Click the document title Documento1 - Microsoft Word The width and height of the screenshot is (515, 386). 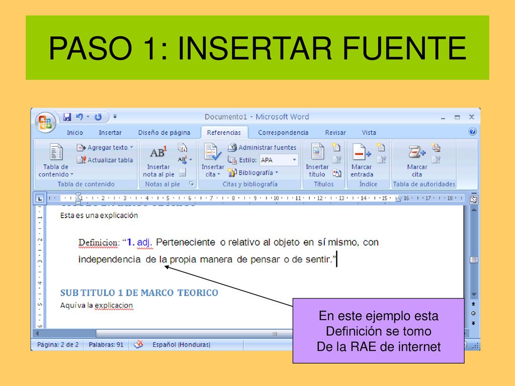pos(256,117)
